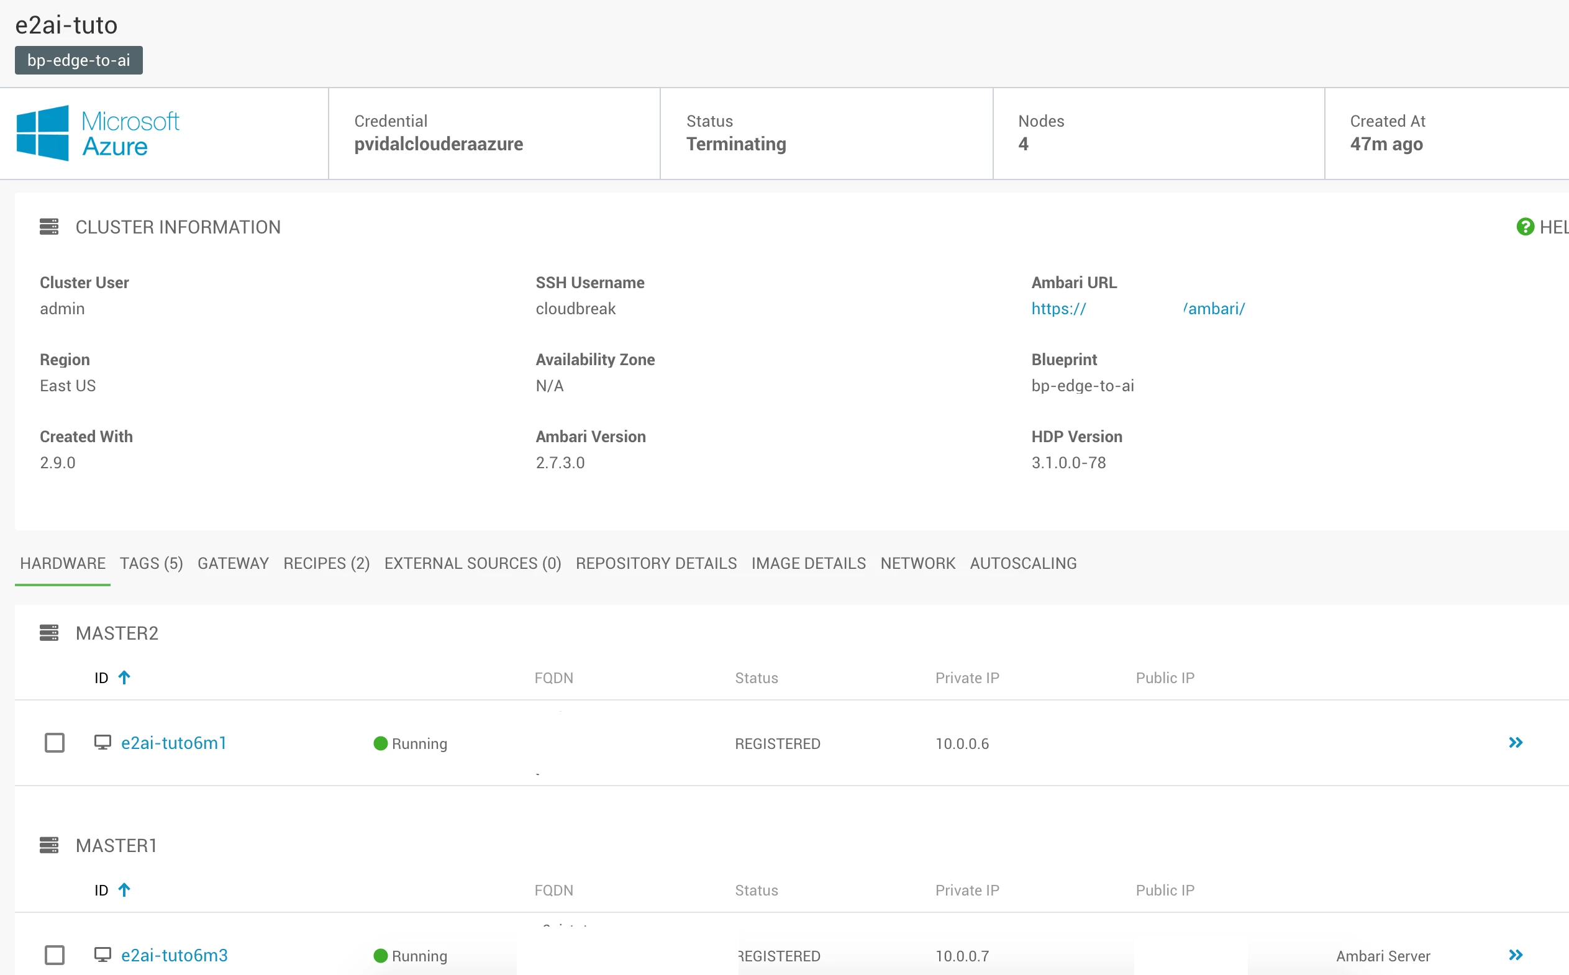Click the private IP 10.0.0.7
The width and height of the screenshot is (1569, 975).
(x=962, y=956)
